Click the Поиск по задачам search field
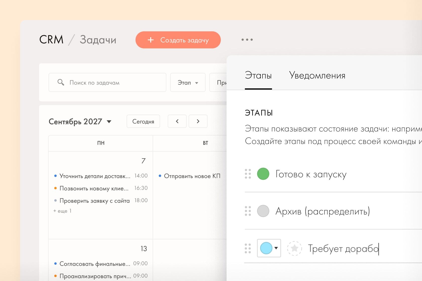The image size is (422, 281). click(108, 83)
